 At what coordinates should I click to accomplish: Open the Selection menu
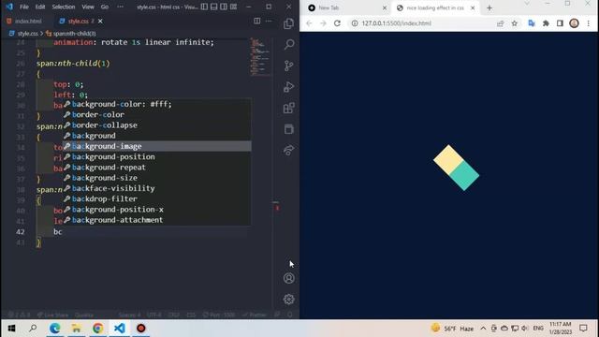pos(64,7)
